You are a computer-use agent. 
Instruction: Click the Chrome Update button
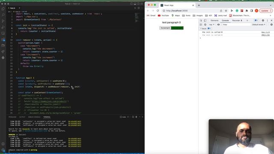click(x=265, y=11)
